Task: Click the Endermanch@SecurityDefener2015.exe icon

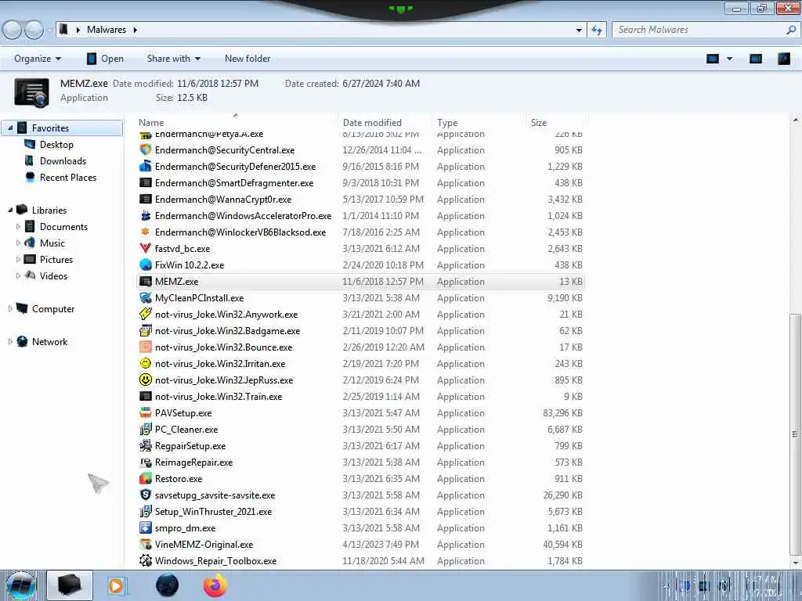Action: 145,166
